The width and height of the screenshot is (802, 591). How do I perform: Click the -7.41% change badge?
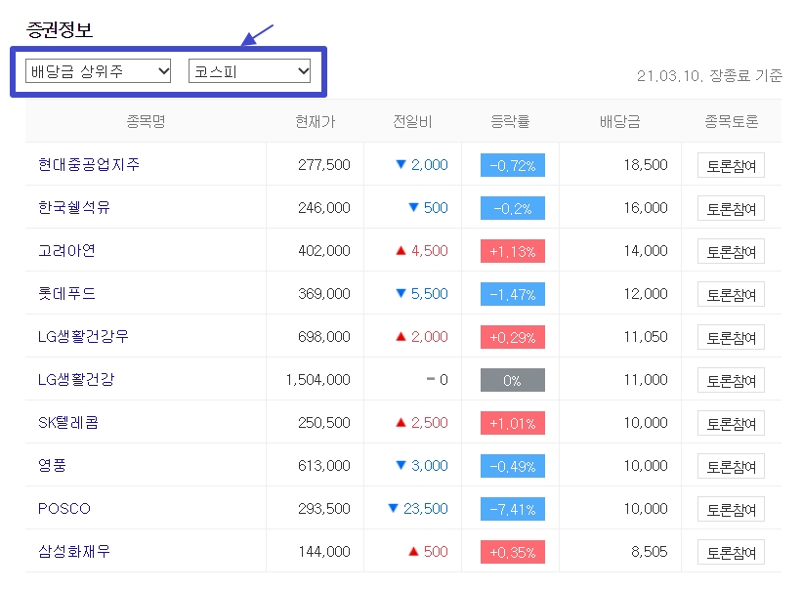[x=513, y=509]
